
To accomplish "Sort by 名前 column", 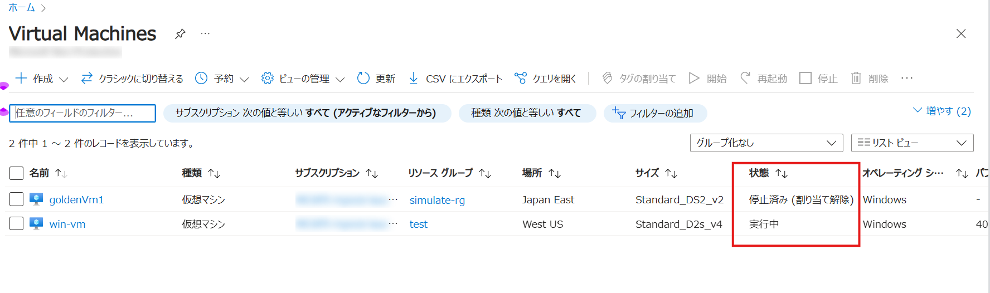I will (48, 173).
